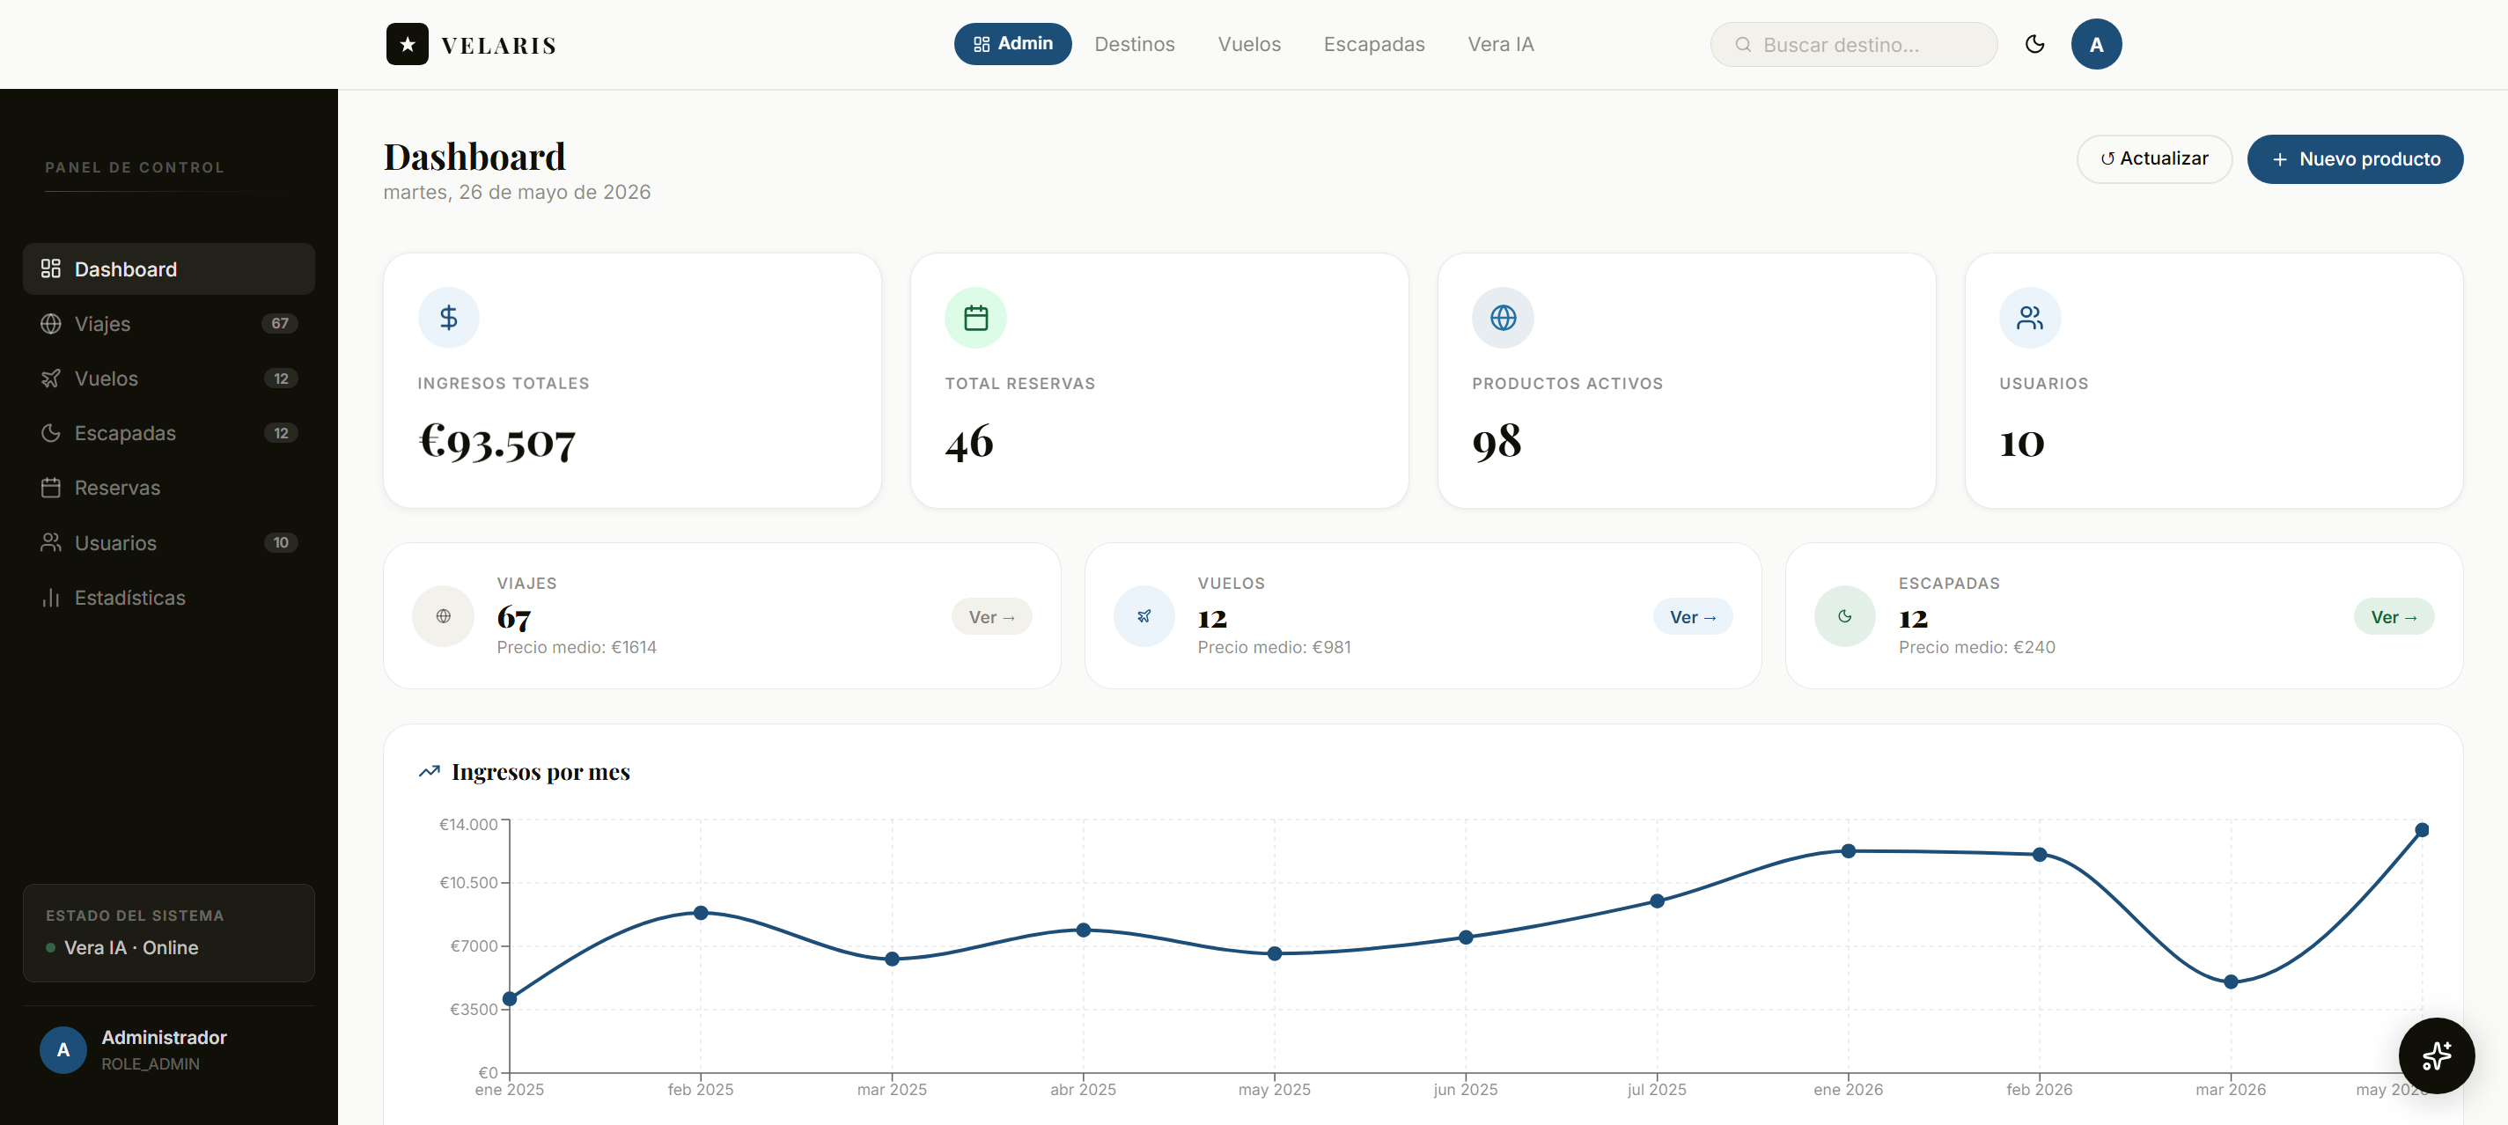Click the dollar icon on Ingresos Totales card
This screenshot has height=1125, width=2508.
click(449, 317)
